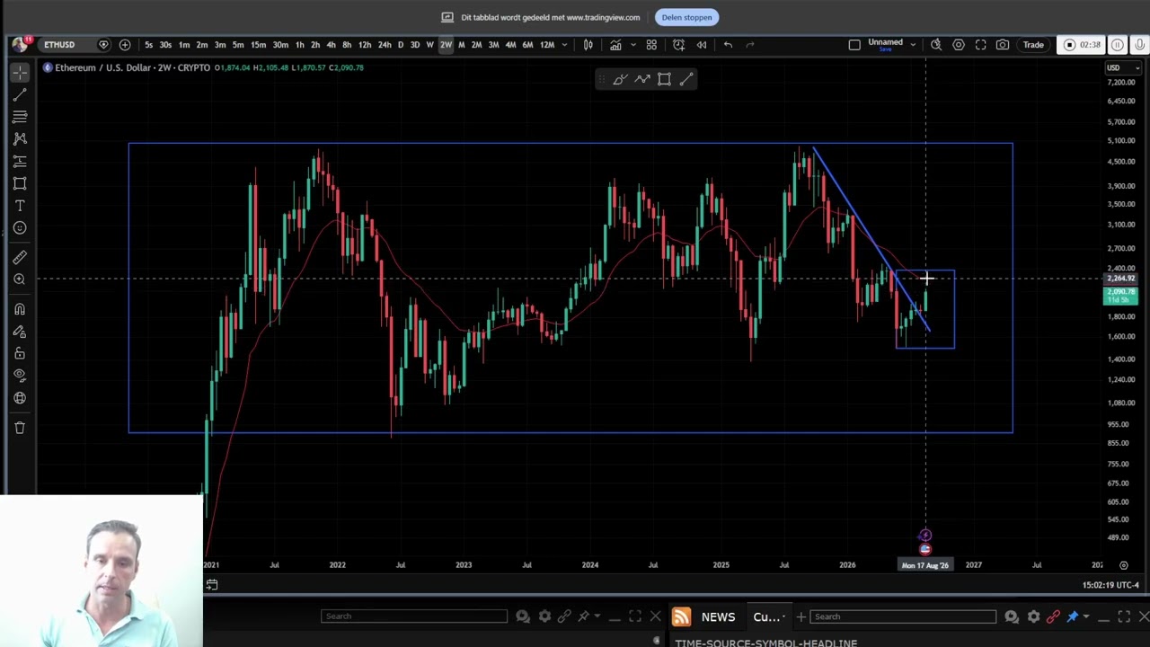Open the emoji icons tool

(20, 228)
